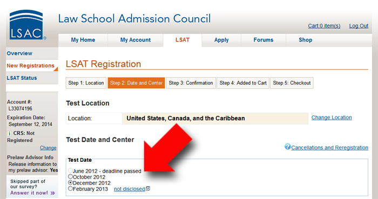Open the Apply tab

[221, 40]
